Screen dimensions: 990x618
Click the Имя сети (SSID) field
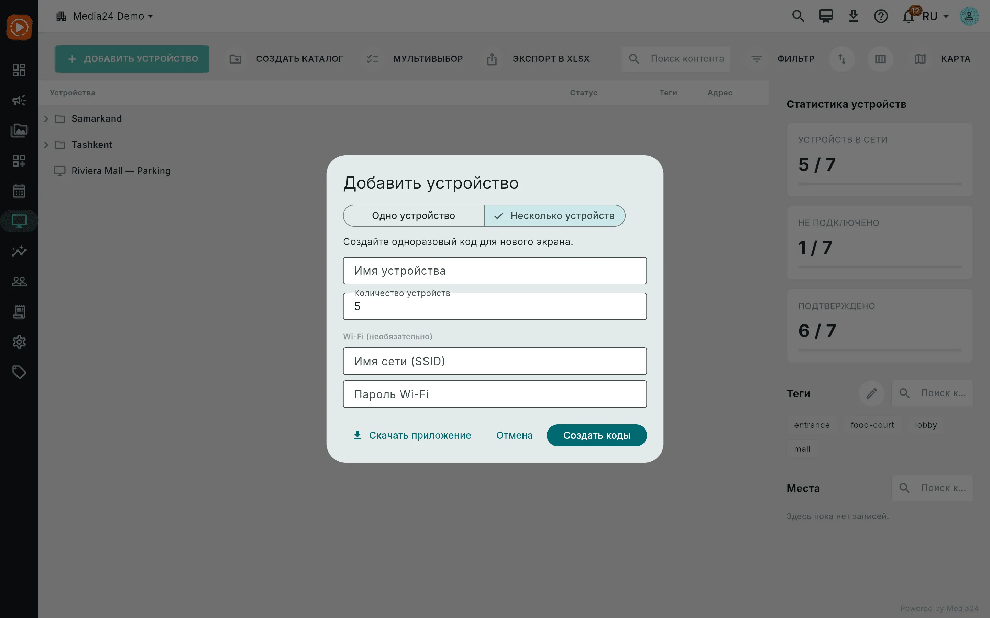tap(495, 361)
